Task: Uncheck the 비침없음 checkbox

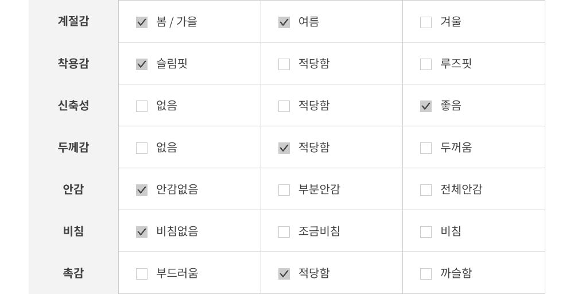Action: point(142,232)
